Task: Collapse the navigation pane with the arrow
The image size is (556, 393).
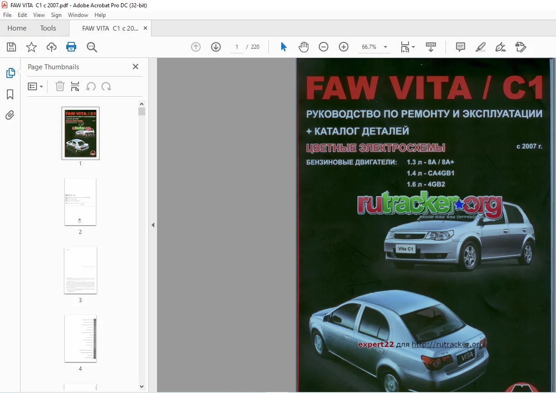Action: pos(153,225)
